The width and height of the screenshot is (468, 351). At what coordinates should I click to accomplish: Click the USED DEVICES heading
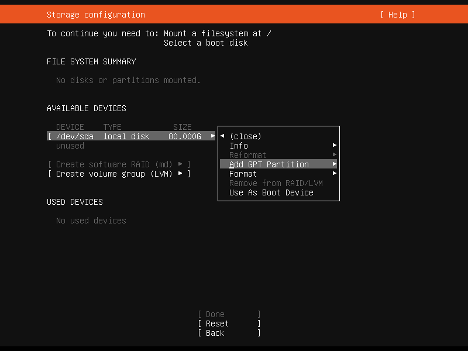75,202
